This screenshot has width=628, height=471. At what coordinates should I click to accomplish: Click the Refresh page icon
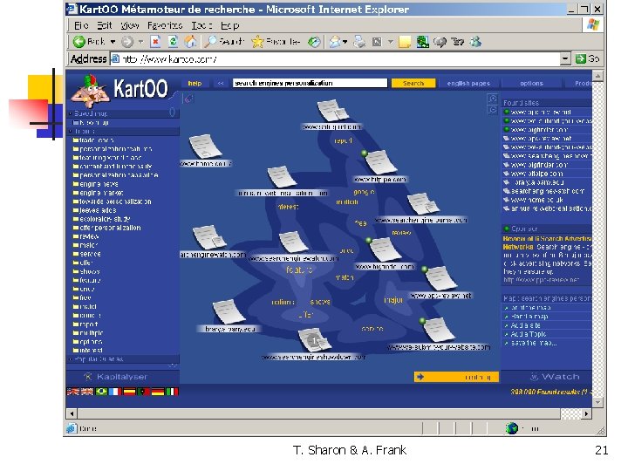[x=173, y=41]
